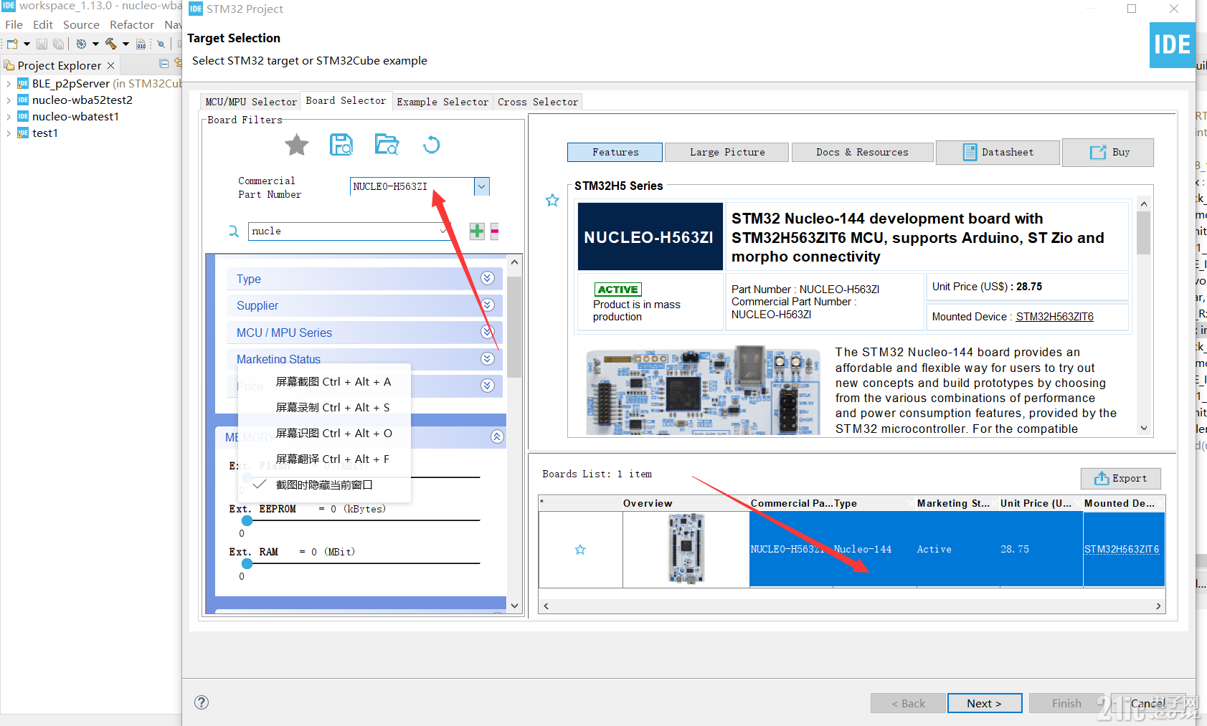Click the build configuration gauge icon in toolbar
Viewport: 1207px width, 726px height.
pos(81,44)
